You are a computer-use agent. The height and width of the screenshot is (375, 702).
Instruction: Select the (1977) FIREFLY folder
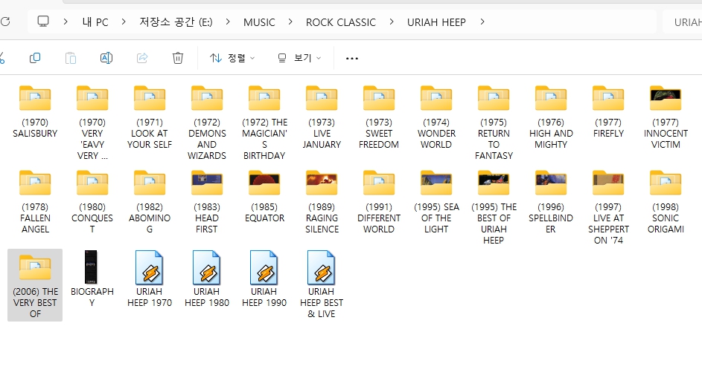[x=608, y=113]
